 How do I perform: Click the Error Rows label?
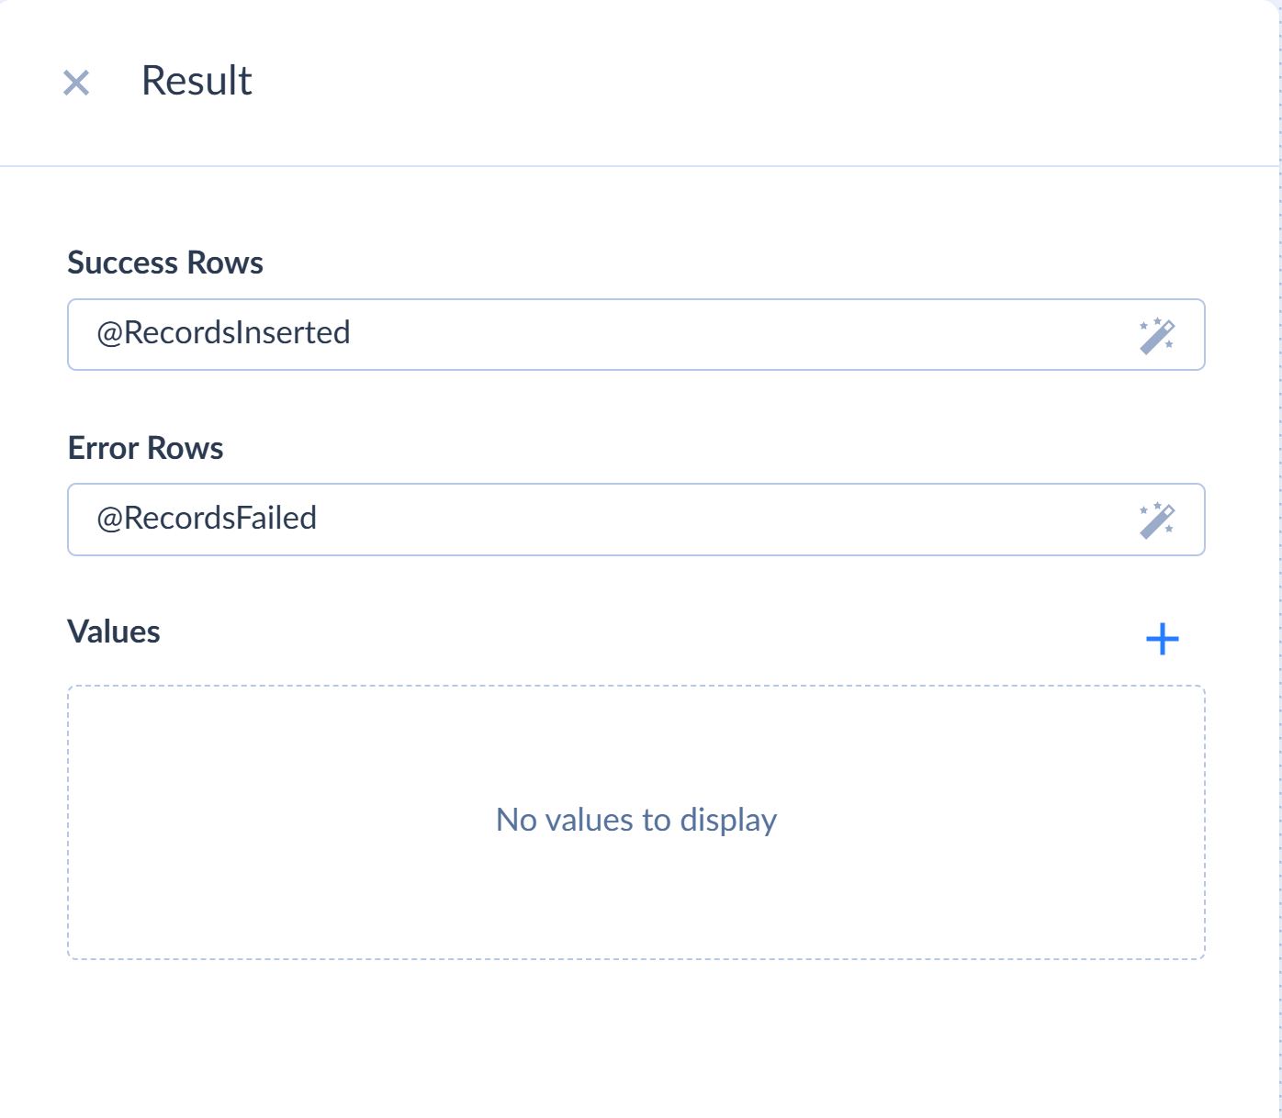click(x=145, y=449)
